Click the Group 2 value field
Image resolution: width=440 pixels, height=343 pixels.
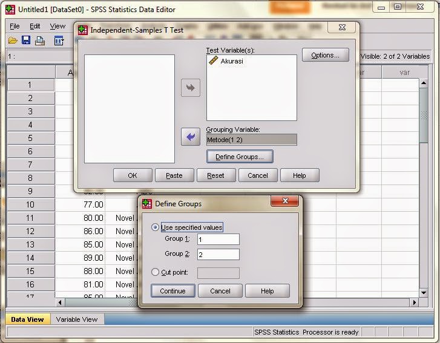218,254
